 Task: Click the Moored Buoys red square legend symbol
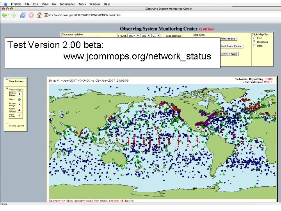click(20, 104)
